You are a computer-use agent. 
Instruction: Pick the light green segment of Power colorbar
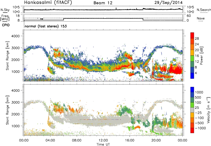pos(192,59)
